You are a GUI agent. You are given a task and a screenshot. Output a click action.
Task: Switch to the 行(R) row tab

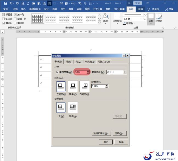coord(68,62)
